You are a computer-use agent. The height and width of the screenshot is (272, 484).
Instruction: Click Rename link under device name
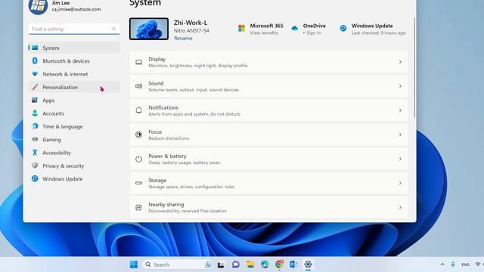tap(183, 39)
